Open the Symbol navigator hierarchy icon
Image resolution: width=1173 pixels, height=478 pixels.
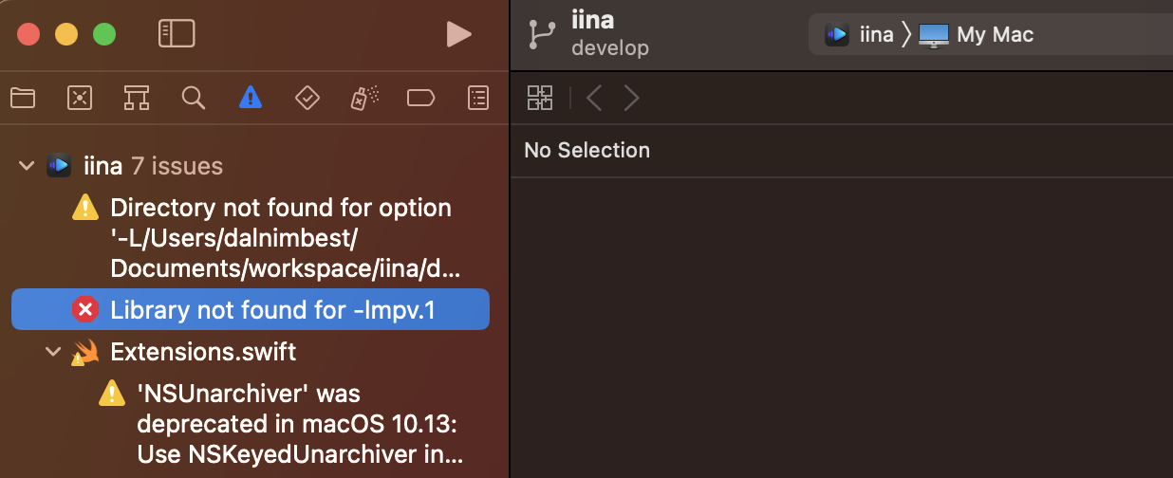tap(137, 97)
